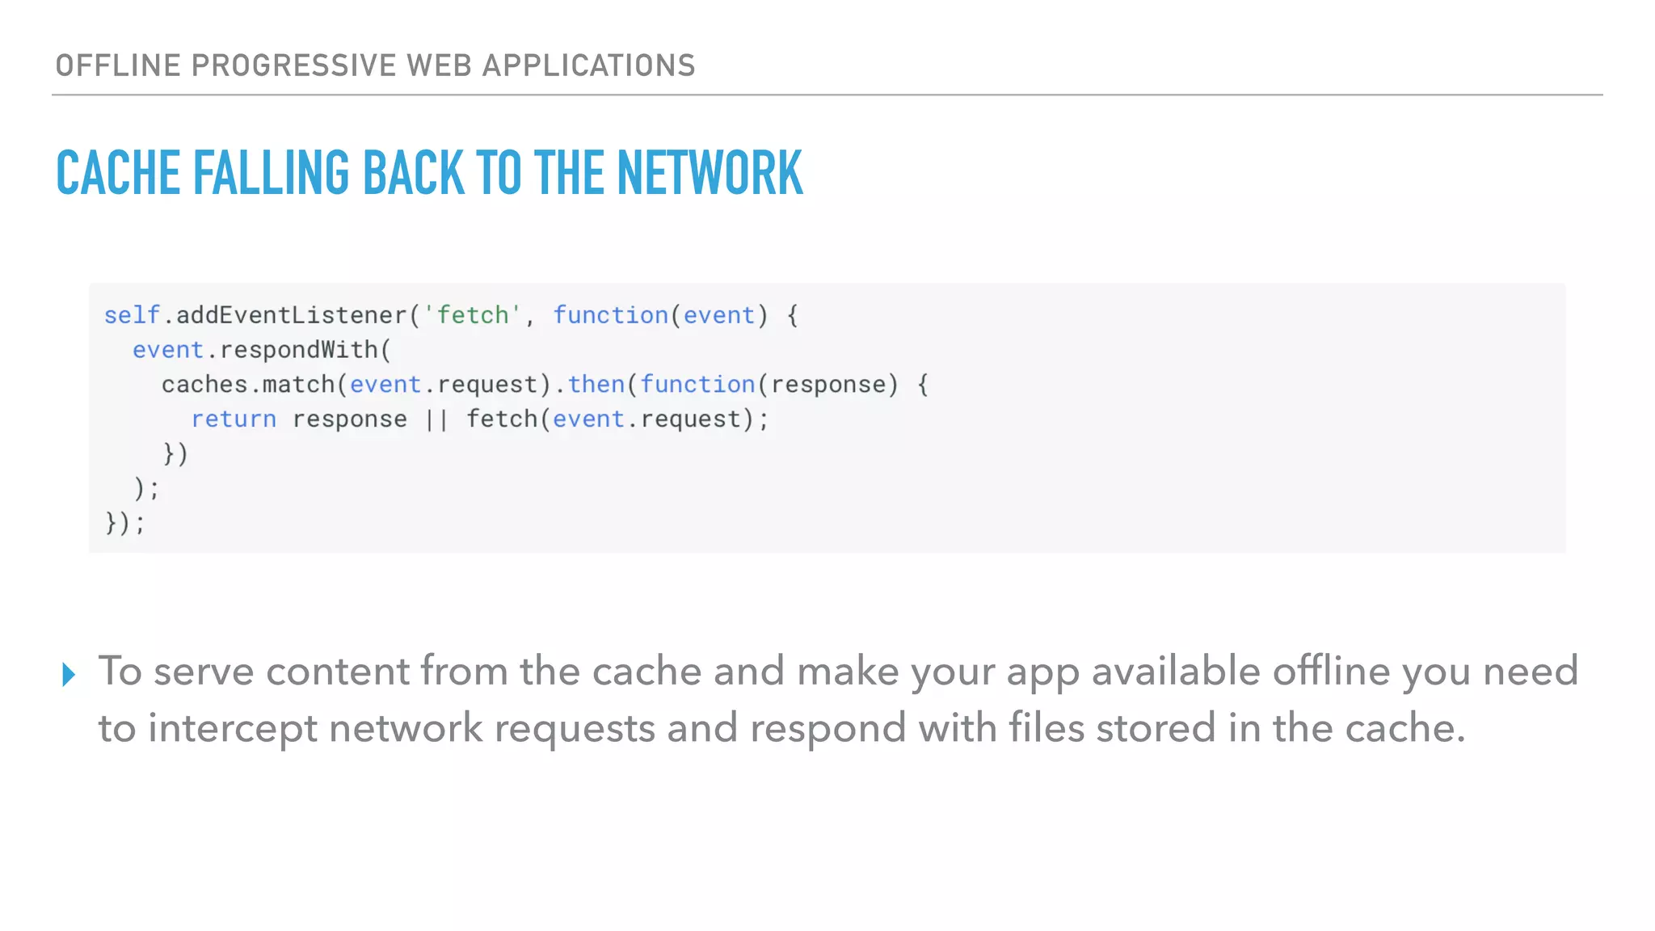The image size is (1655, 931).
Task: Click the '||' operator in the code
Action: (x=436, y=419)
